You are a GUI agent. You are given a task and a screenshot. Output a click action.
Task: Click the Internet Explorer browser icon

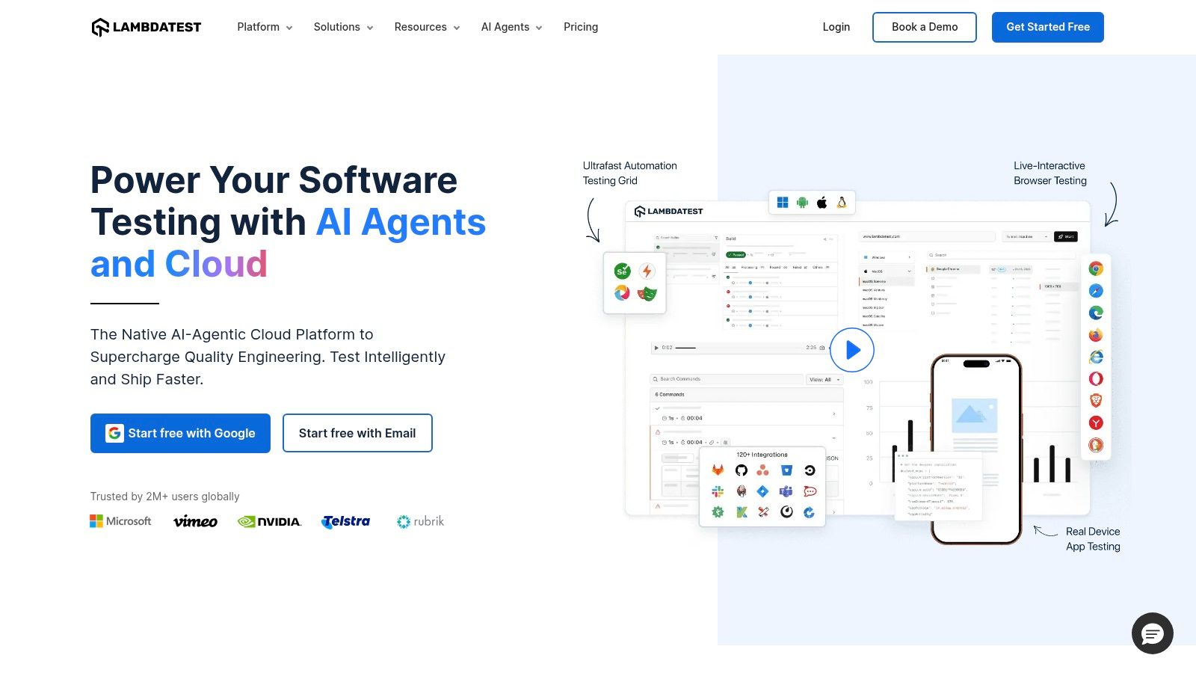coord(1096,357)
